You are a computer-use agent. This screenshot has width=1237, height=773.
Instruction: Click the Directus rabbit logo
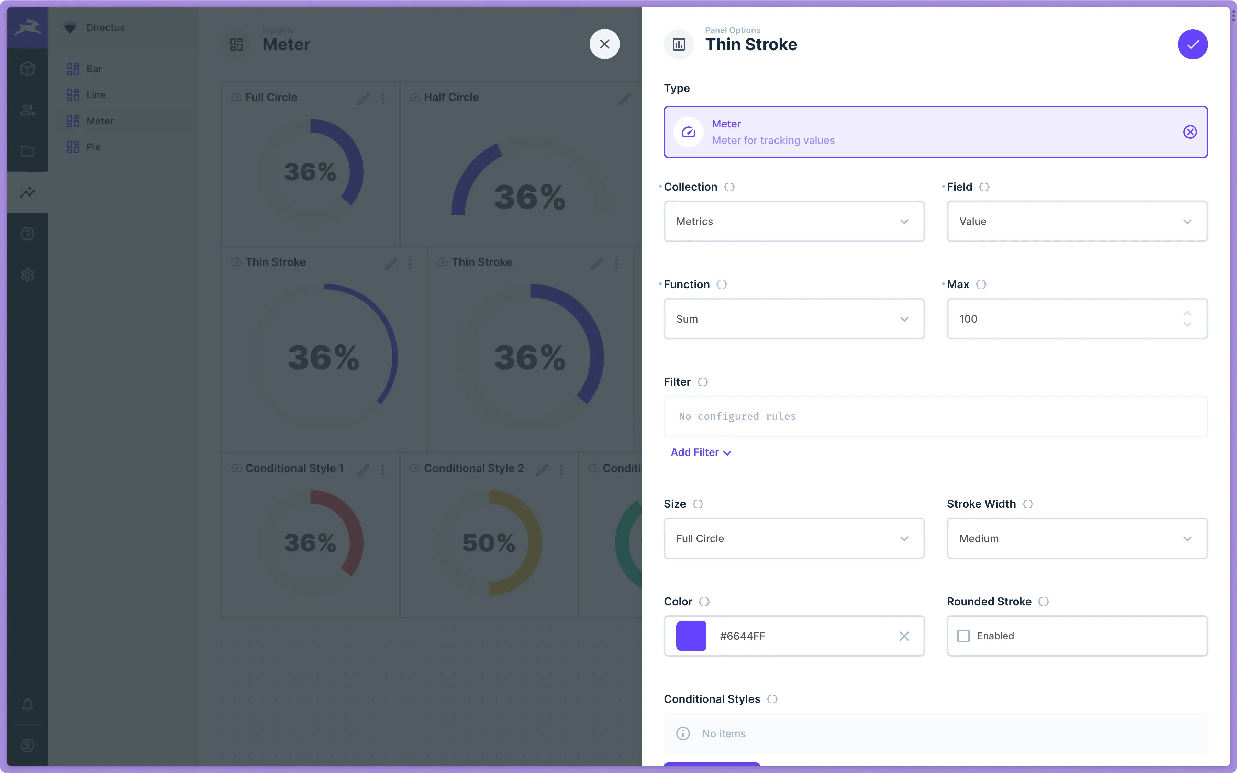tap(27, 27)
